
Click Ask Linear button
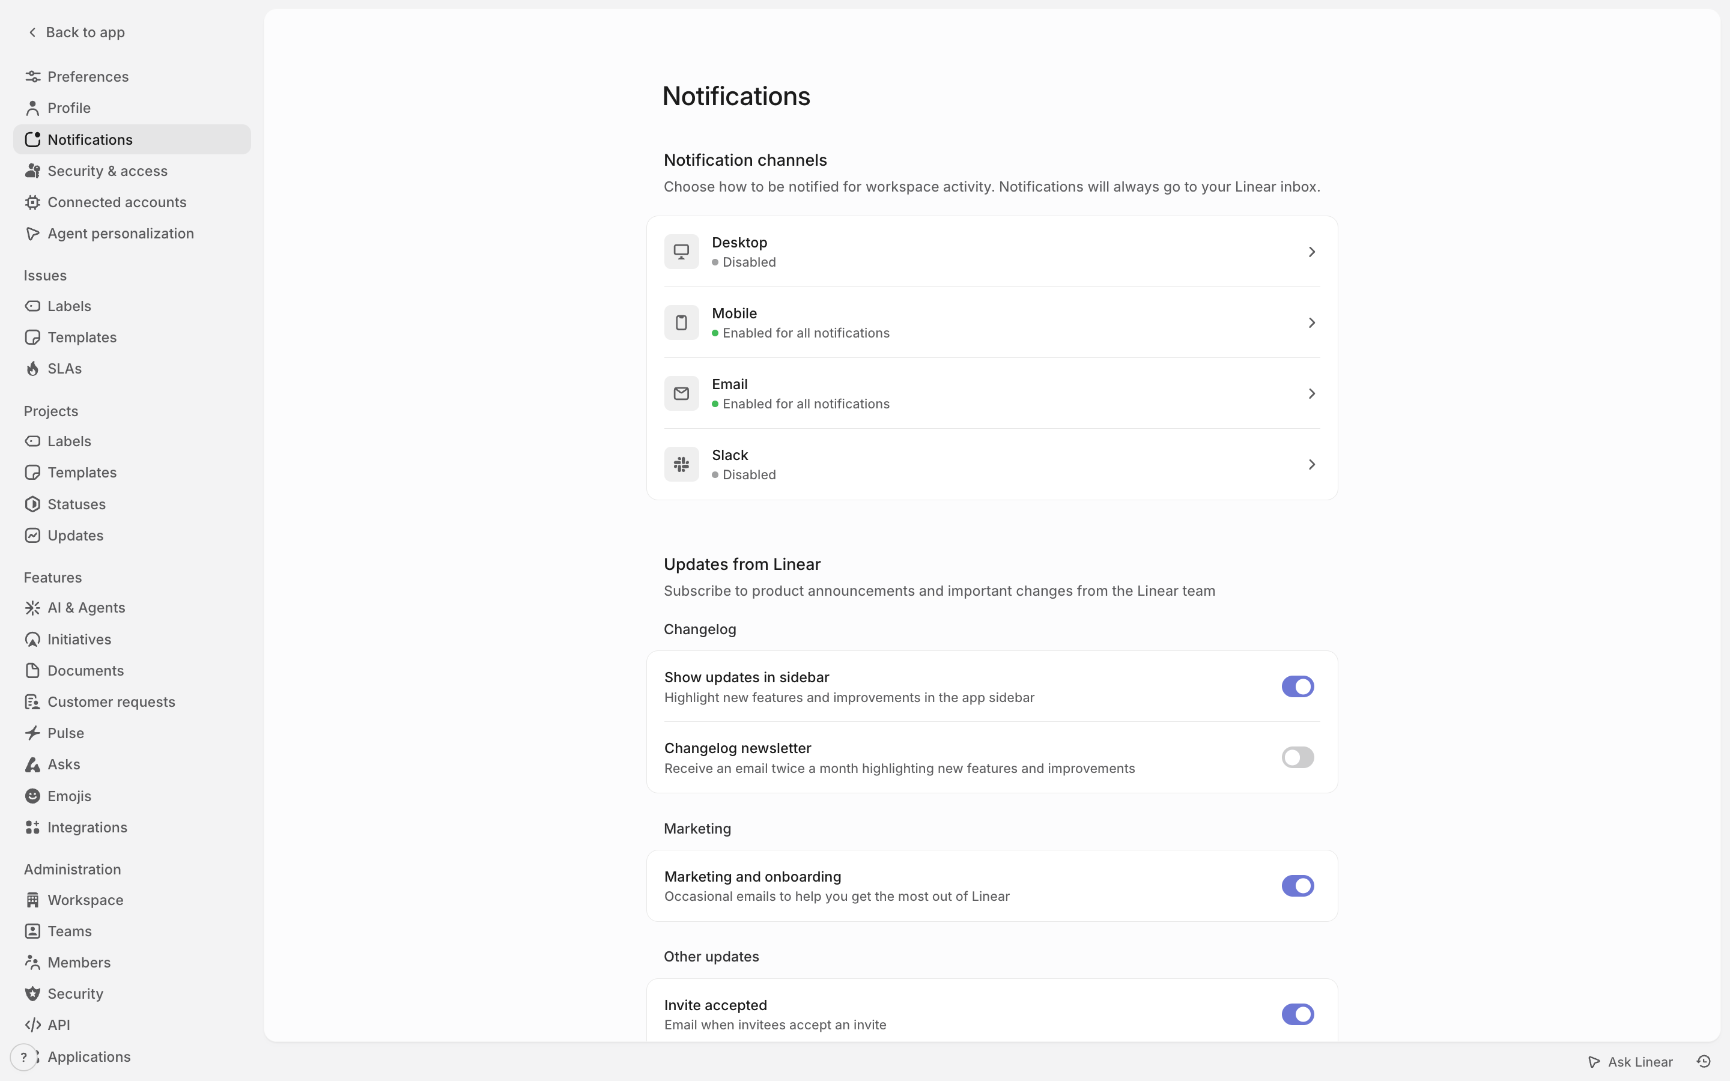pyautogui.click(x=1630, y=1062)
